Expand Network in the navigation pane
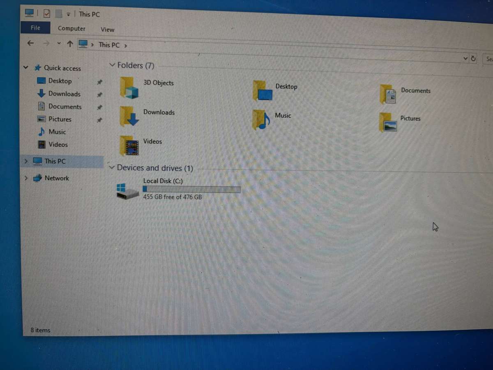This screenshot has width=493, height=370. pyautogui.click(x=26, y=178)
